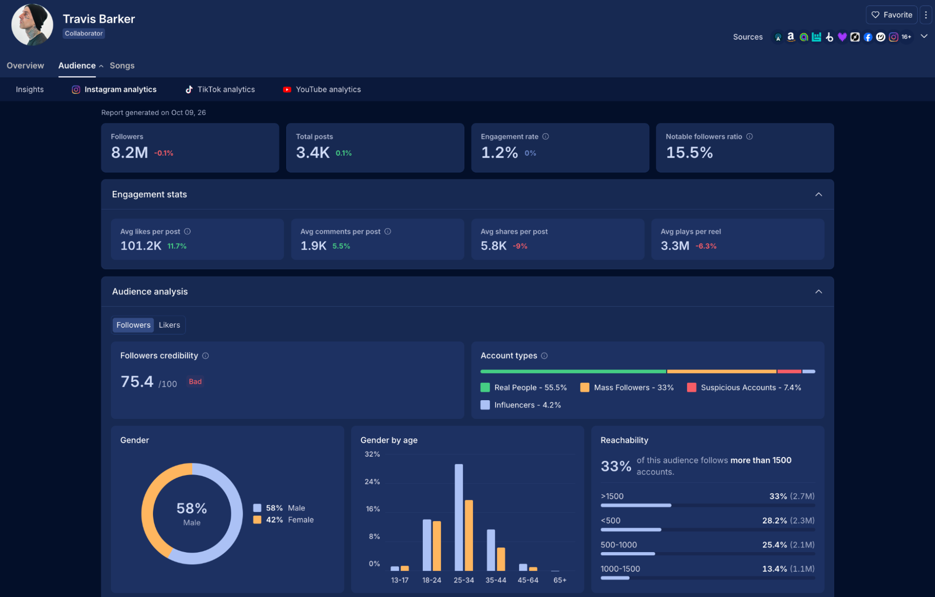Click the >1500 reachability progress bar

coord(708,505)
